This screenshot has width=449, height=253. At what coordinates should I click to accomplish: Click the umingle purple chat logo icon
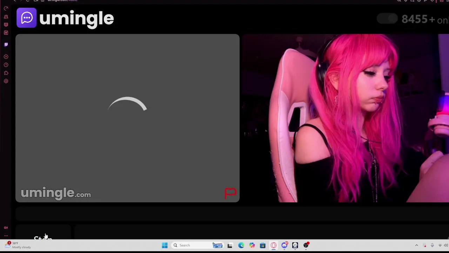[x=26, y=18]
